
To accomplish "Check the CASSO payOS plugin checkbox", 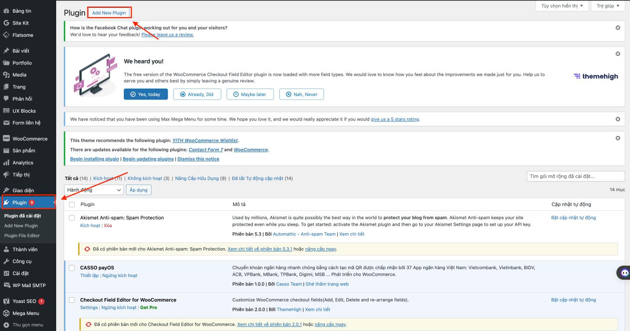I will click(72, 268).
